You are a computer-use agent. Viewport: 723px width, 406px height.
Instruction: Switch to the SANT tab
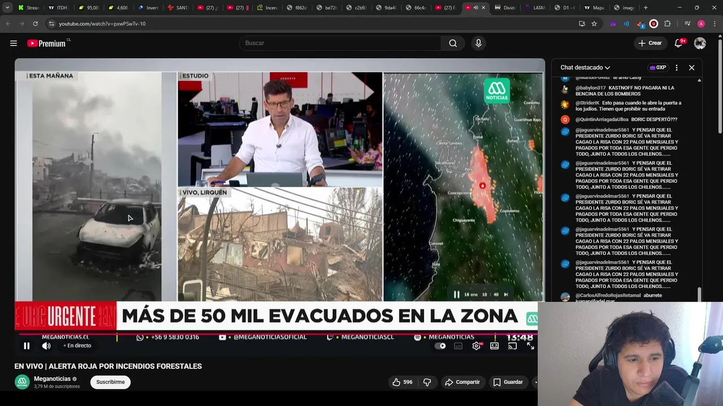[x=178, y=8]
